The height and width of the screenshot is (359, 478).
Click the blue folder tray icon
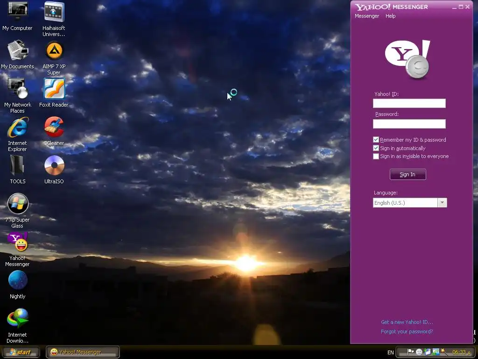pos(428,352)
